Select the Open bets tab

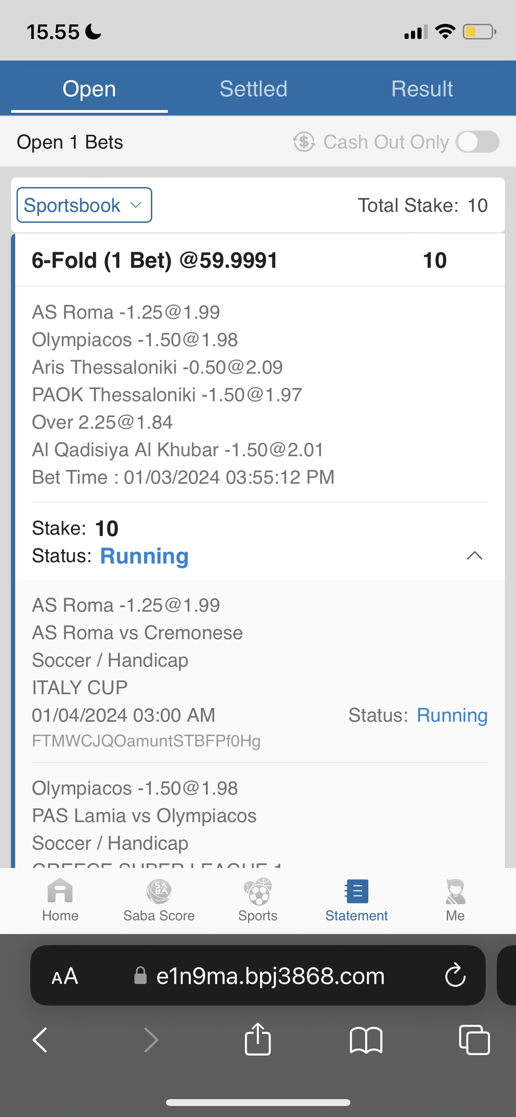[x=89, y=88]
